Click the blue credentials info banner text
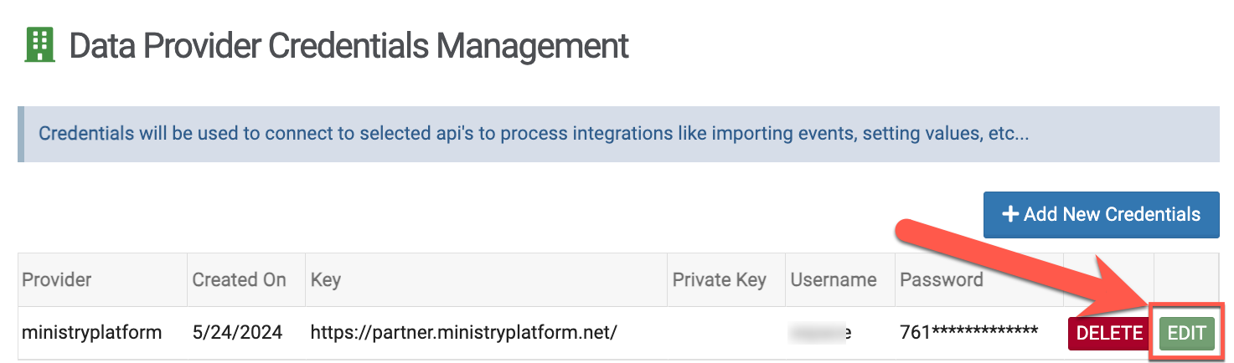Screen dimensions: 1234x363 [534, 134]
